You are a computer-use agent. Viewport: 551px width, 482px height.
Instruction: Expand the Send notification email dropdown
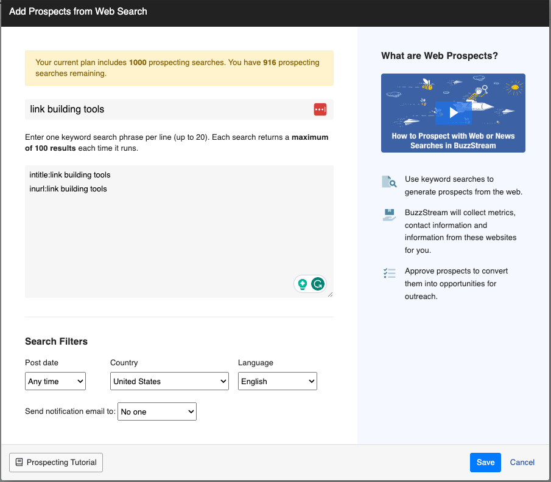click(156, 411)
